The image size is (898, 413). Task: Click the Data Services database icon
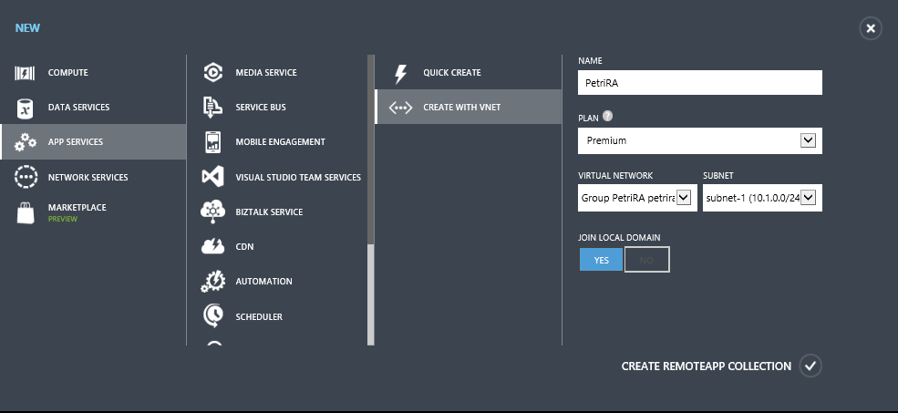(25, 108)
